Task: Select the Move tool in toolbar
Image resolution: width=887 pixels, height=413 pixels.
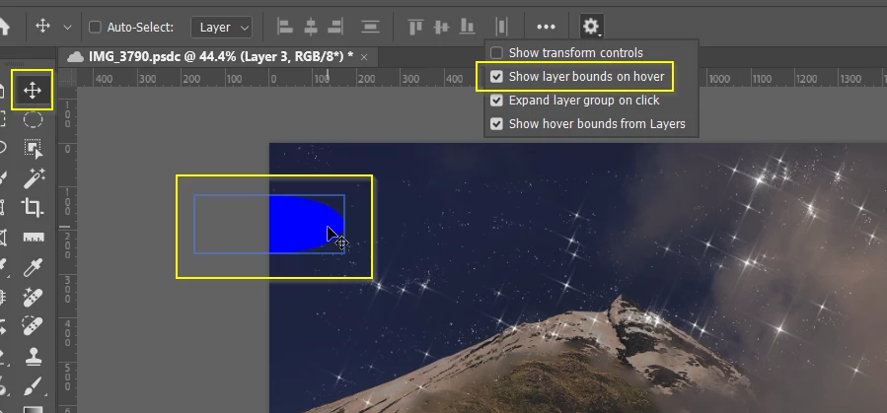Action: coord(33,91)
